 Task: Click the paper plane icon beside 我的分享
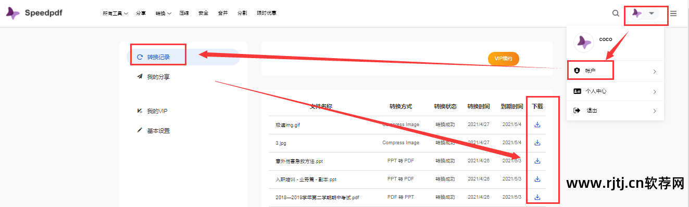[140, 77]
